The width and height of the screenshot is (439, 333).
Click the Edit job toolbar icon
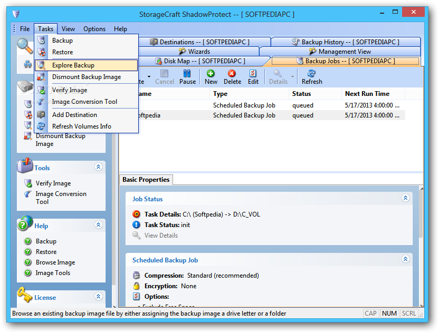[253, 74]
